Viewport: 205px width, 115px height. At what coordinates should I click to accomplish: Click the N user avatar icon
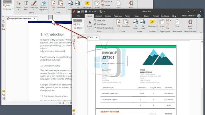click(199, 16)
